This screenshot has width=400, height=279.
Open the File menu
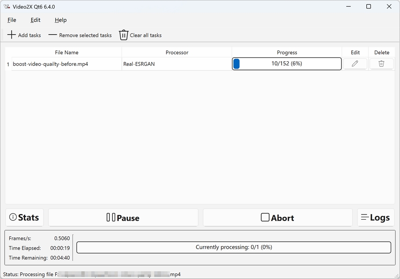(x=12, y=20)
